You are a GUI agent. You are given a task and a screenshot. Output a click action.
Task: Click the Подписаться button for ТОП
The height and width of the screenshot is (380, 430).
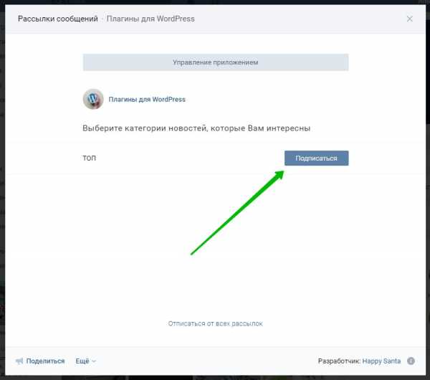[x=317, y=158]
